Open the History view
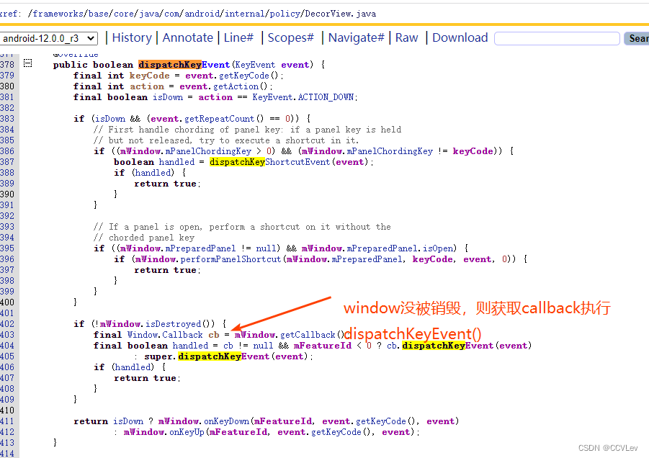Image resolution: width=649 pixels, height=458 pixels. point(135,37)
